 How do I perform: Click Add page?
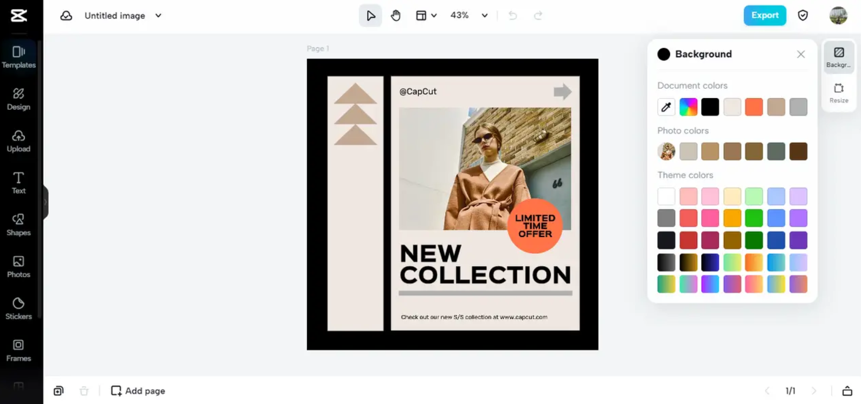coord(138,391)
